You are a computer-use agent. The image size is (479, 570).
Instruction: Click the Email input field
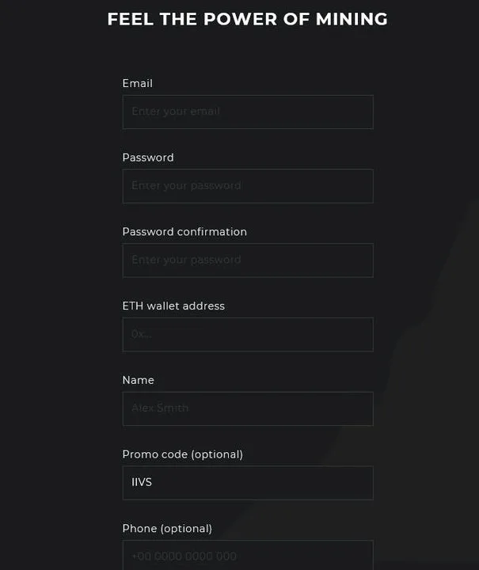point(247,112)
